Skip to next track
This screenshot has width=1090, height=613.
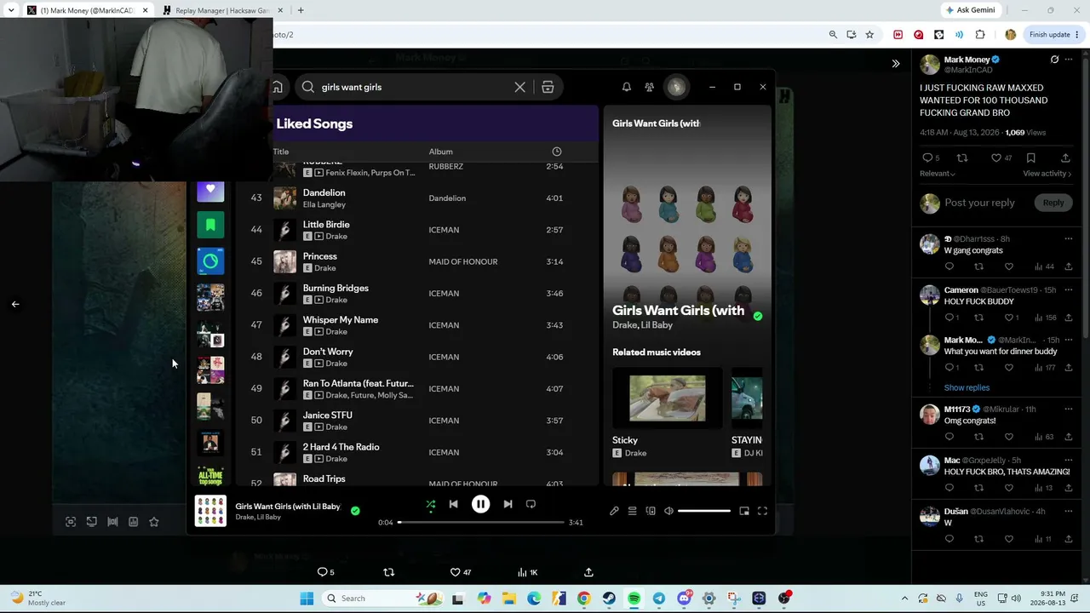coord(508,504)
